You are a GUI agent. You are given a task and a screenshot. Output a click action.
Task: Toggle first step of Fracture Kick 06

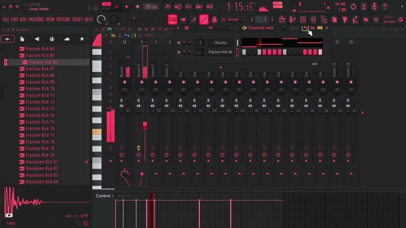pyautogui.click(x=244, y=52)
